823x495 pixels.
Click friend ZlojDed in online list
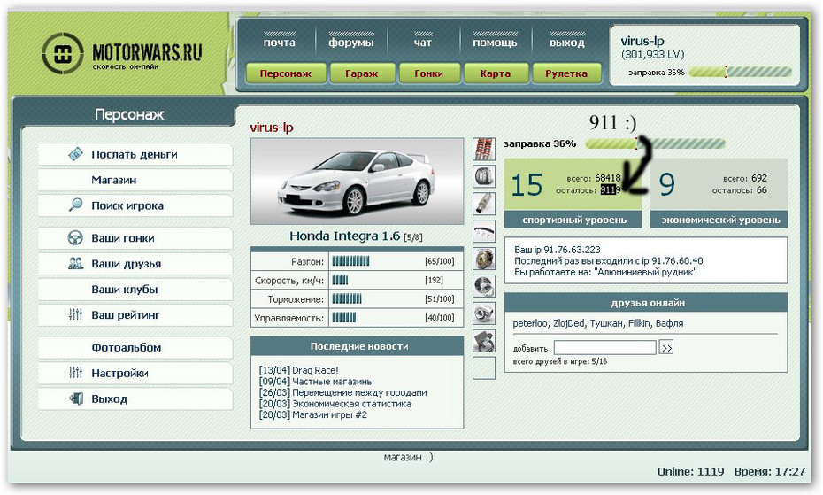coord(569,323)
